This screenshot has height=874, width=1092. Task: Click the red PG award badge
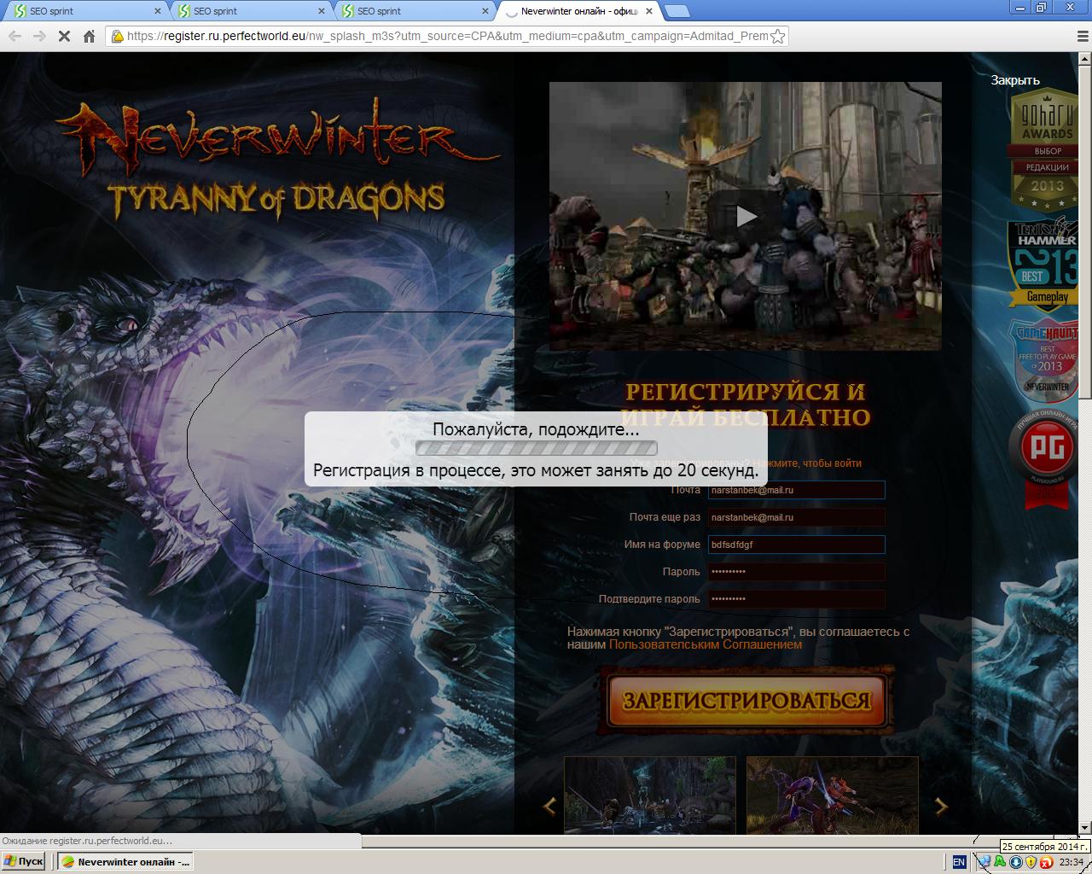(1046, 458)
